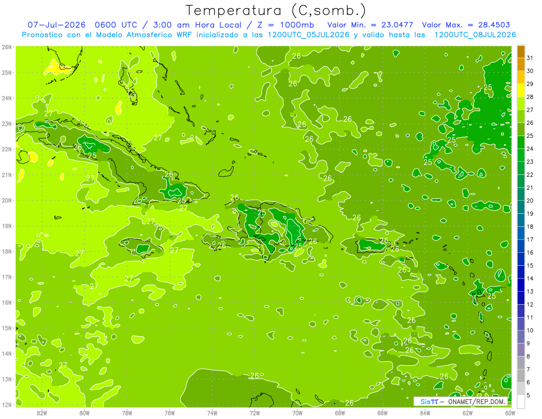This screenshot has height=419, width=542.
Task: Click the colorbar label '28'
Action: pyautogui.click(x=530, y=97)
